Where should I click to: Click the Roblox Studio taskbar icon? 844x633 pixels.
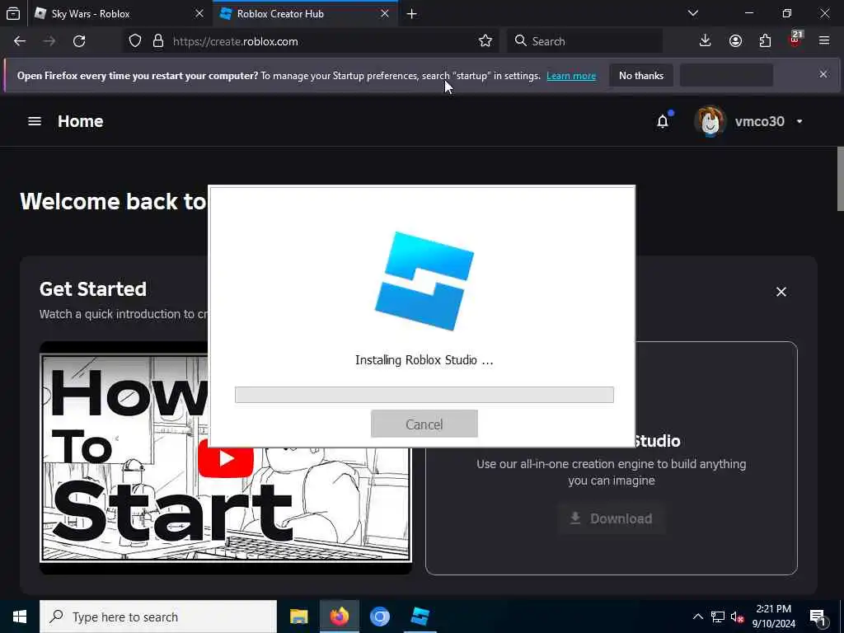[x=420, y=617]
